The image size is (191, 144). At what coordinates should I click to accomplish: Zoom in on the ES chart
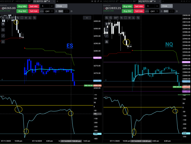3,18
